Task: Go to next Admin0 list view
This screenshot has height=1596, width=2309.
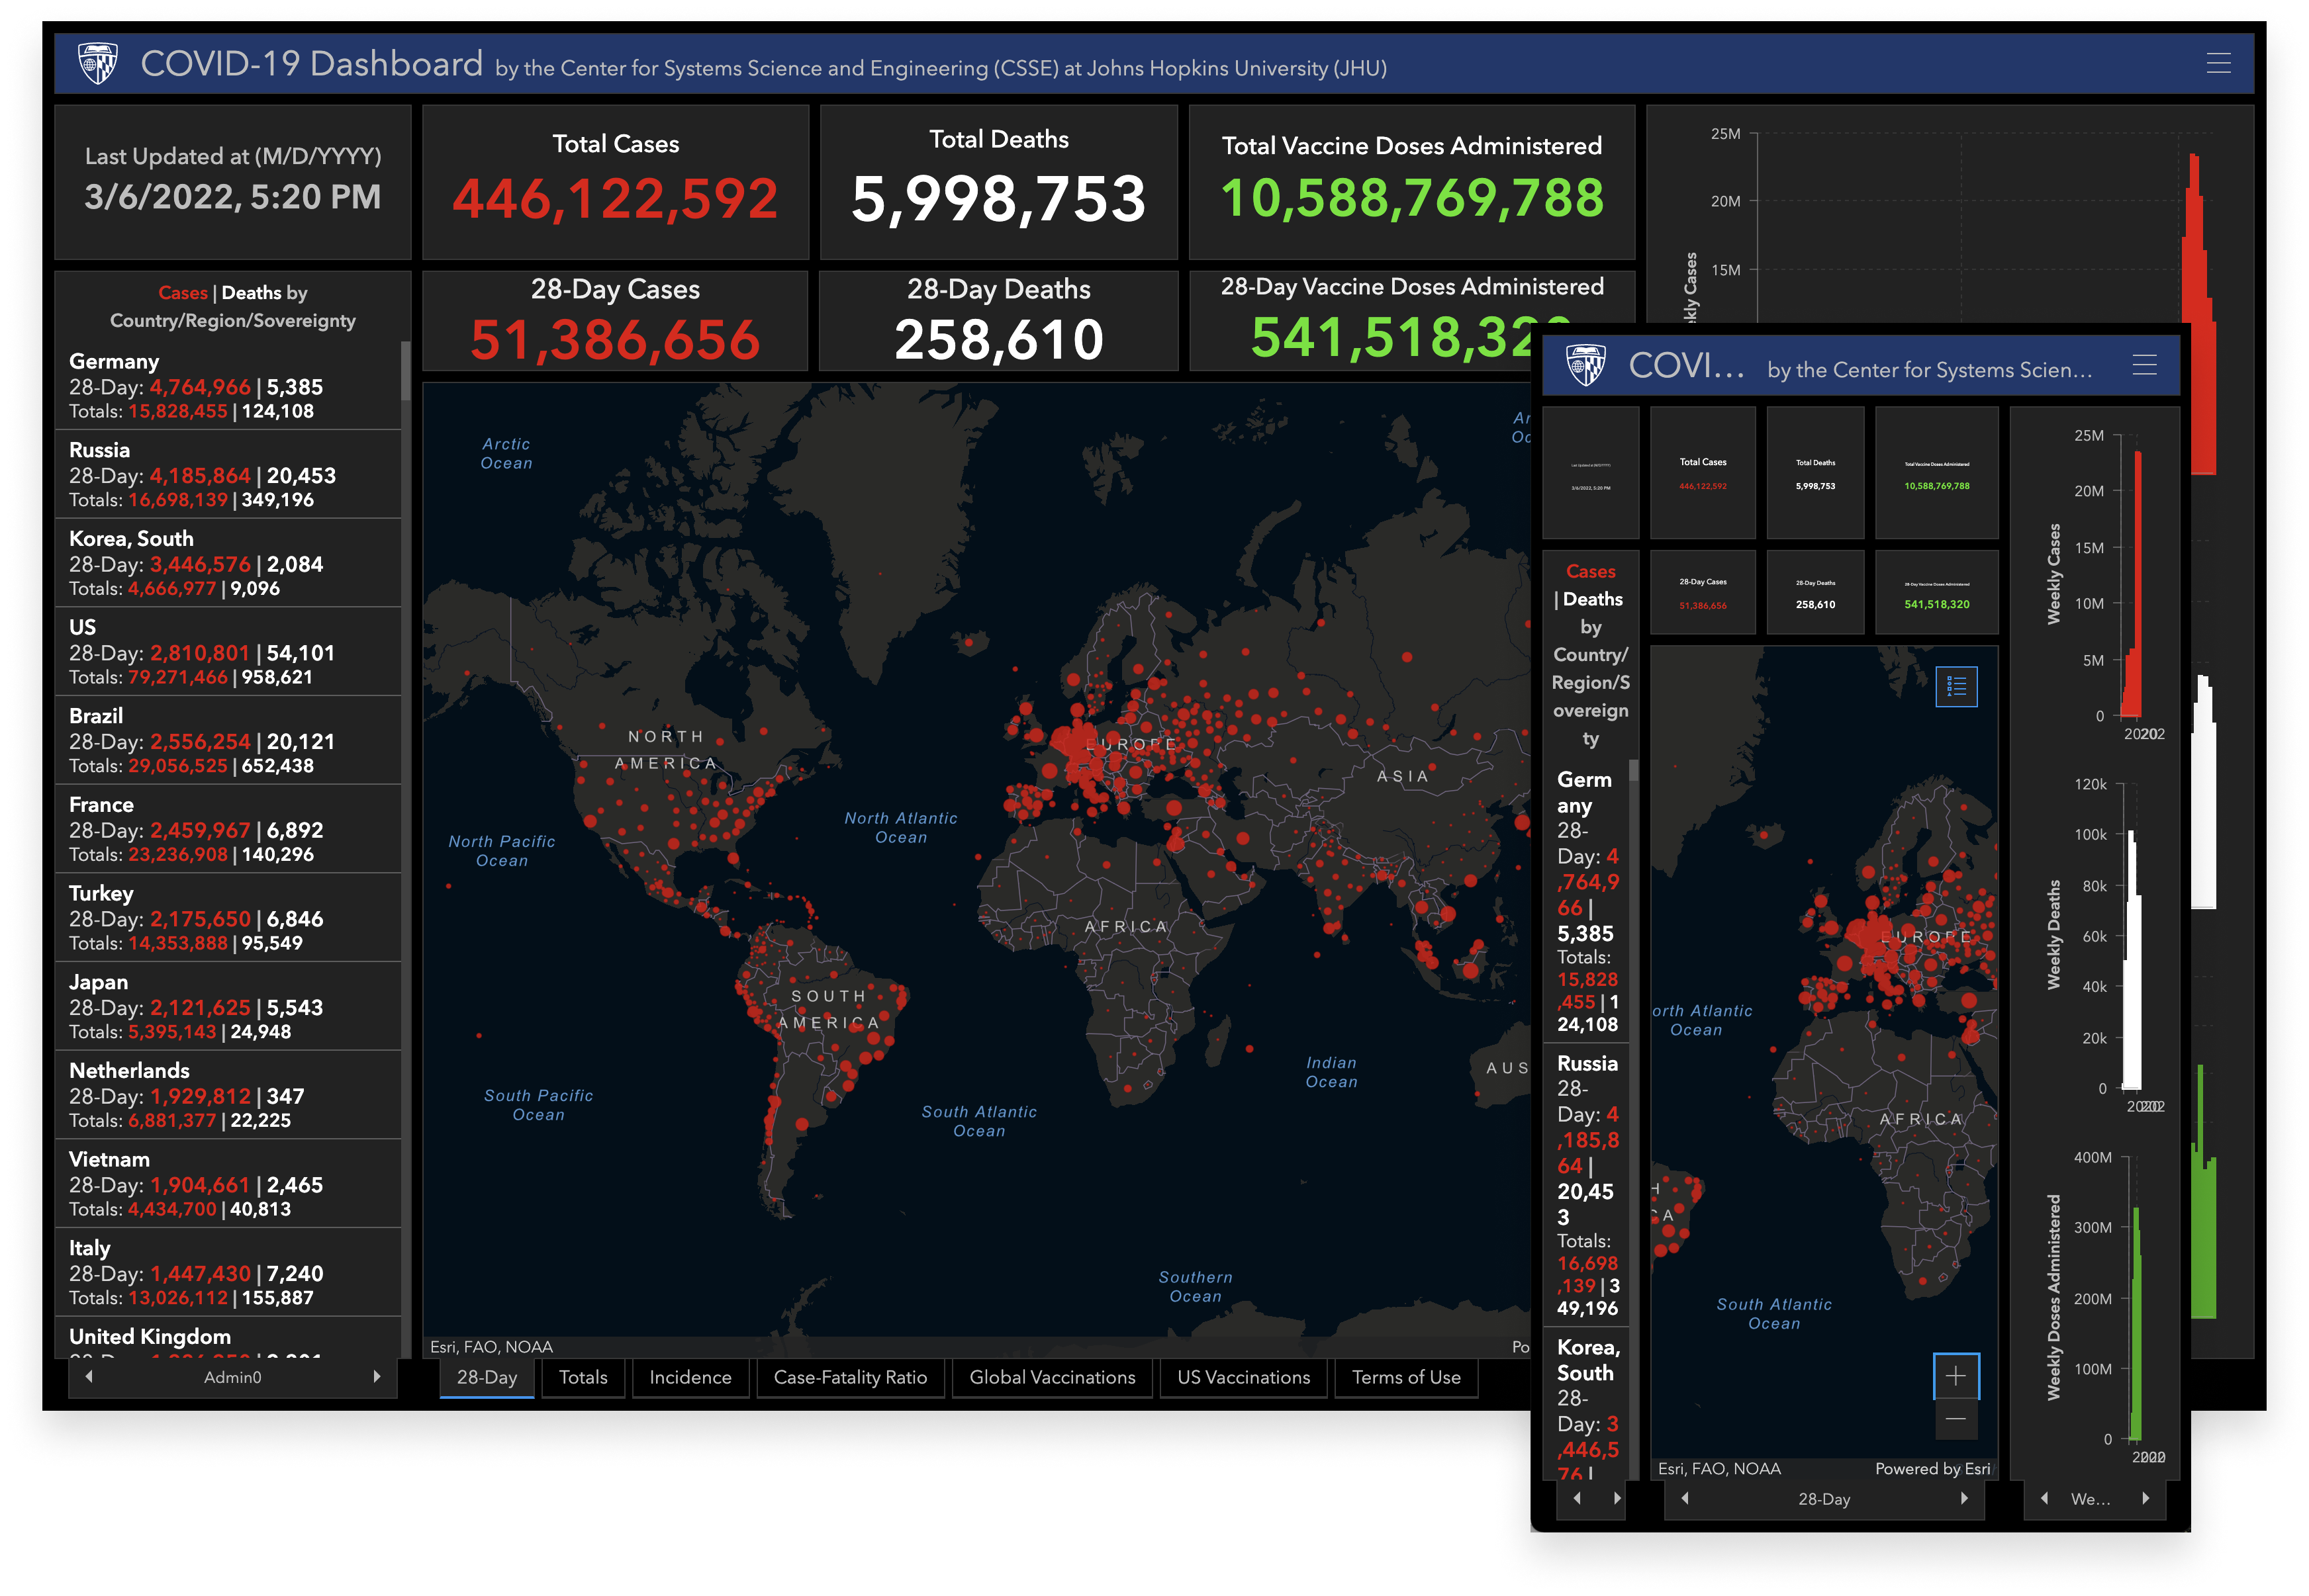Action: point(377,1377)
